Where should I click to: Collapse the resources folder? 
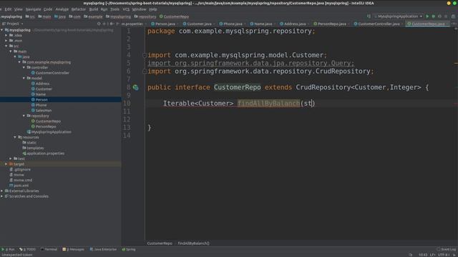tap(15, 137)
